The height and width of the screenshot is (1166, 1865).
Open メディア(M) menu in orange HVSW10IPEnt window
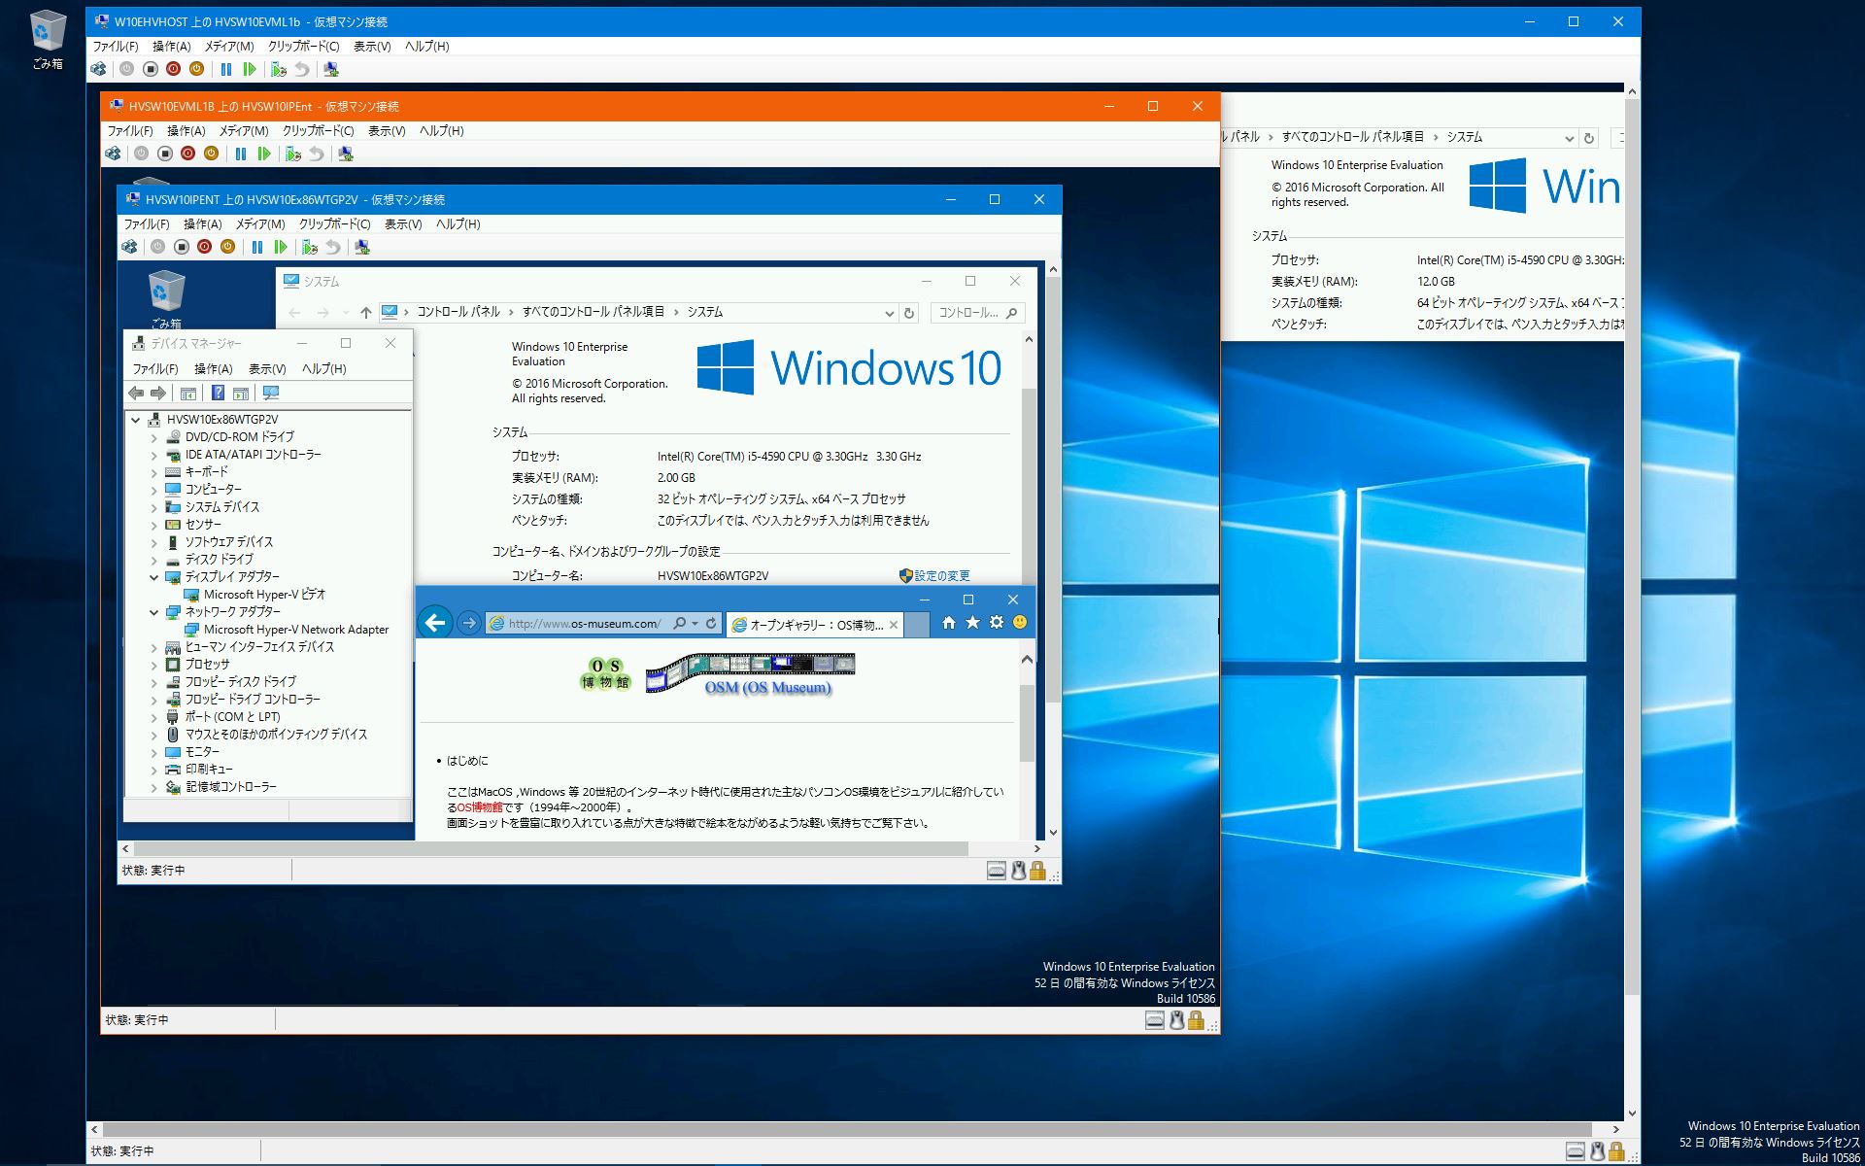coord(243,130)
